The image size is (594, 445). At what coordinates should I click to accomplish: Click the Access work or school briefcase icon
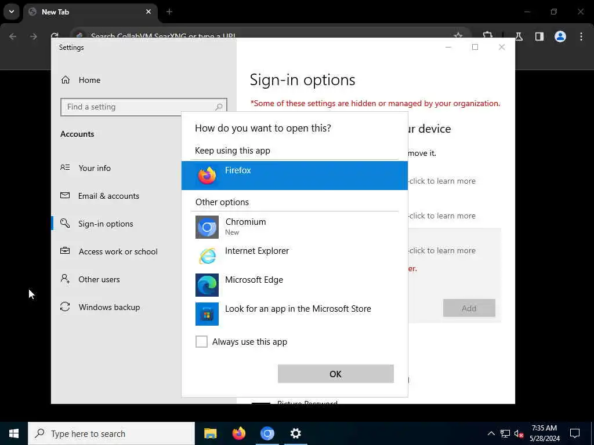(65, 251)
